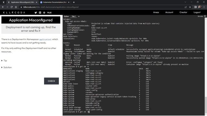Close the Application Misconfigured browser tab
Viewport: 207px width, 116px height.
point(37,2)
